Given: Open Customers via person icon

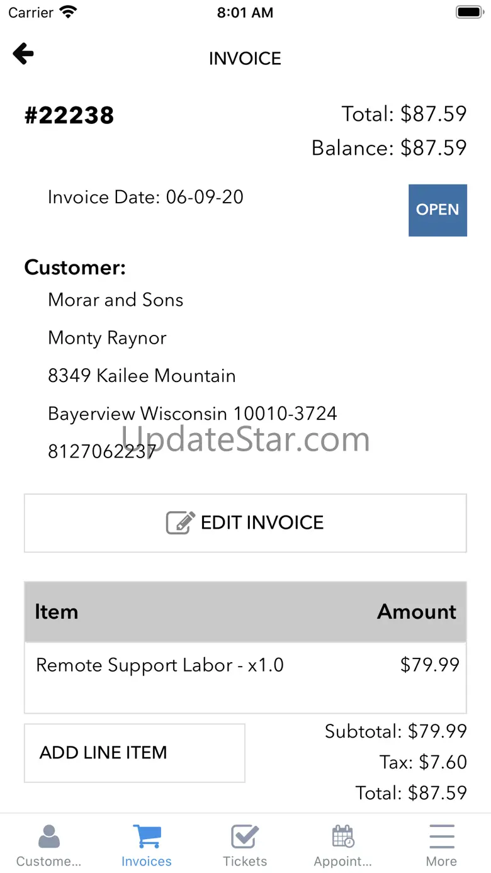Looking at the screenshot, I should 48,836.
